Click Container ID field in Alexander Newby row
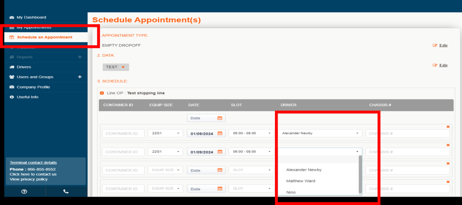Image resolution: width=462 pixels, height=205 pixels. pos(124,133)
